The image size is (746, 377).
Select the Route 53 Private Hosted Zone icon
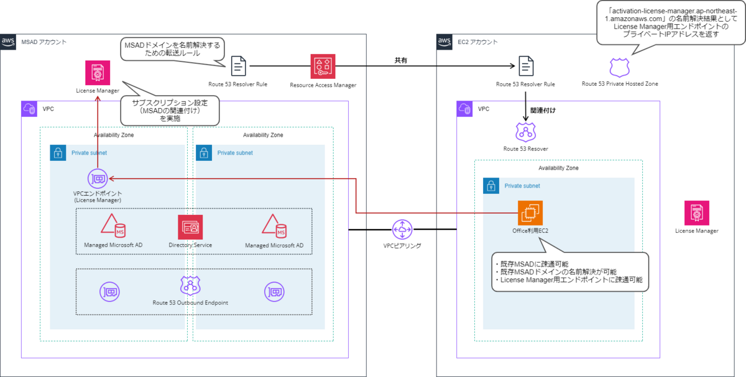point(619,66)
